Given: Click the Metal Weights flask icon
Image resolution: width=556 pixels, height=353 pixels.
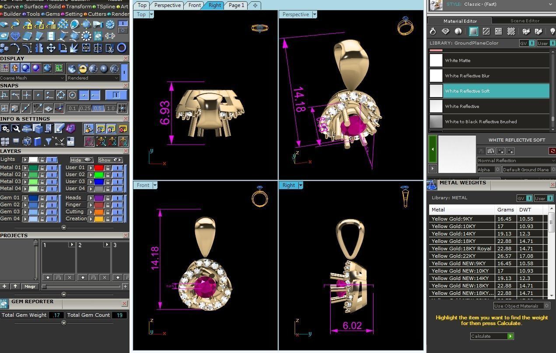Looking at the screenshot, I should (x=432, y=185).
